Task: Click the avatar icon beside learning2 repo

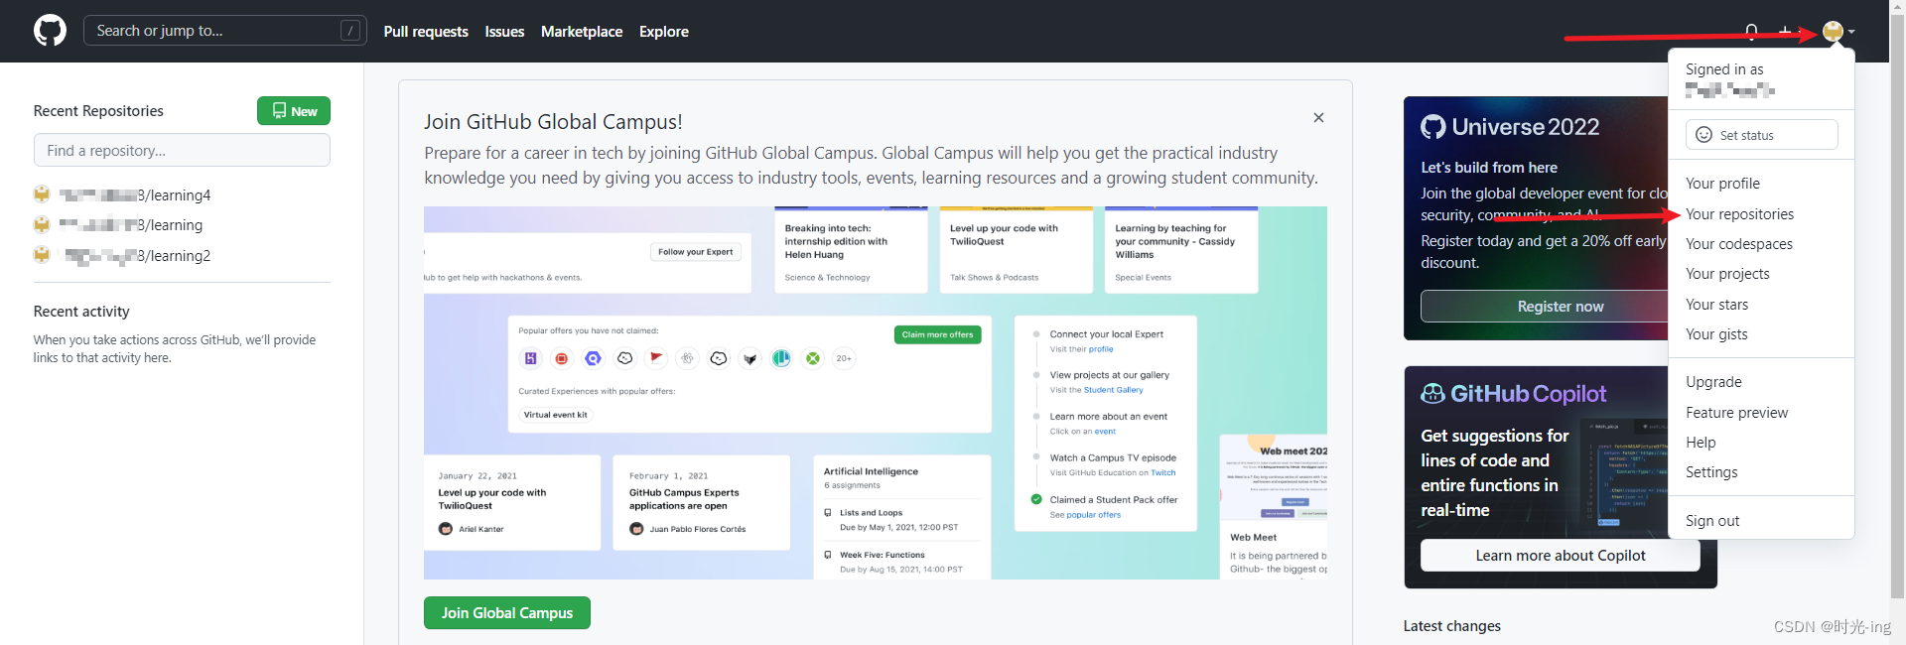Action: (42, 255)
